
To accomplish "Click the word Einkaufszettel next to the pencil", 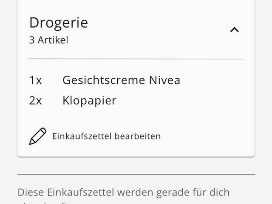I will [x=82, y=136].
